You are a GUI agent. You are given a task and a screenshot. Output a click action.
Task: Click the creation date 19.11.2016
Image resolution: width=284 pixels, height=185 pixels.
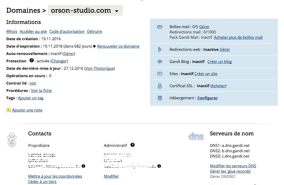pyautogui.click(x=51, y=39)
